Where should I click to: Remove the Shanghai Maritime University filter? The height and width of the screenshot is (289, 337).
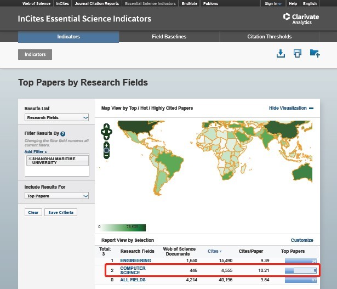30,158
